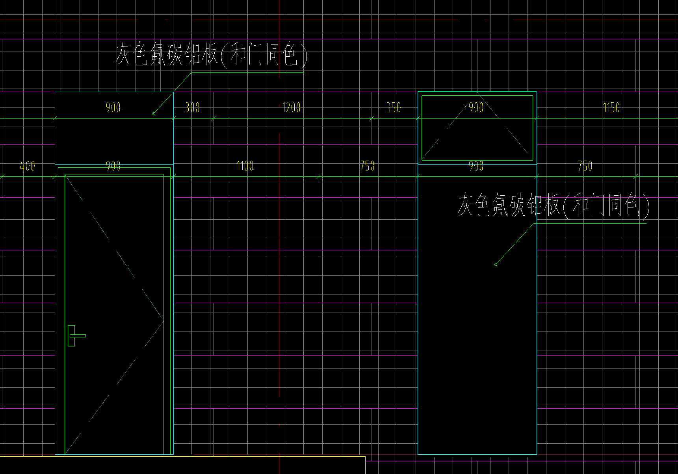Select the dimension text 1150 at top right
678x474 pixels.
(611, 107)
